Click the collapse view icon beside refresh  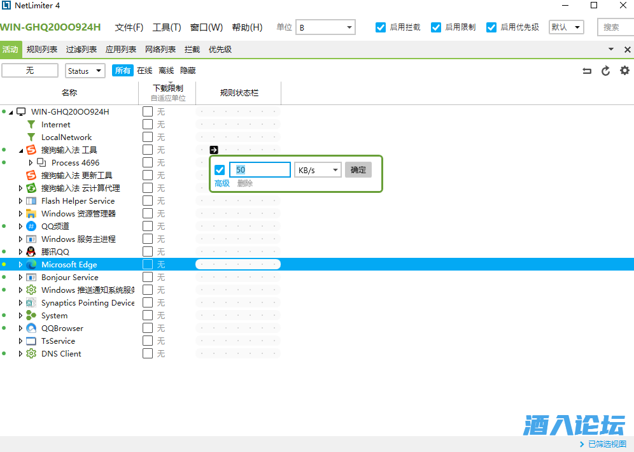(587, 71)
